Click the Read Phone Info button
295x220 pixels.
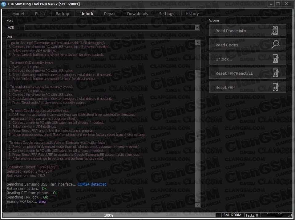(x=248, y=31)
